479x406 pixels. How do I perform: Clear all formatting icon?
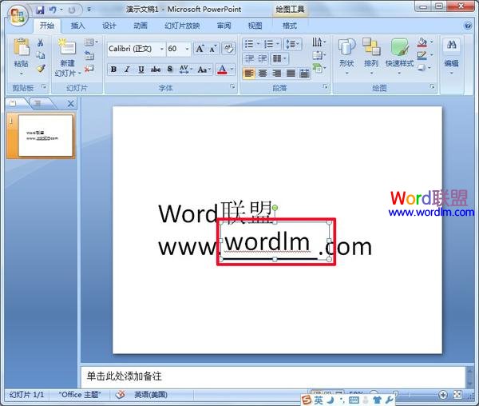tap(229, 49)
